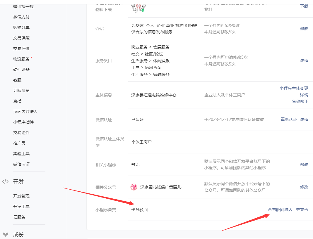Click 涞水县汇通电脑维修中心 entity name

[x=154, y=95]
